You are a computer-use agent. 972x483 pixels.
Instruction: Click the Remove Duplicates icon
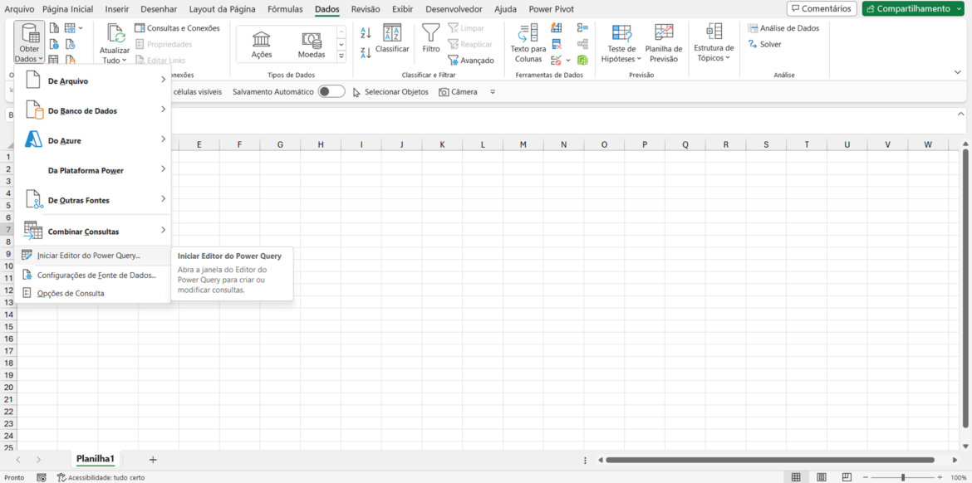point(556,45)
